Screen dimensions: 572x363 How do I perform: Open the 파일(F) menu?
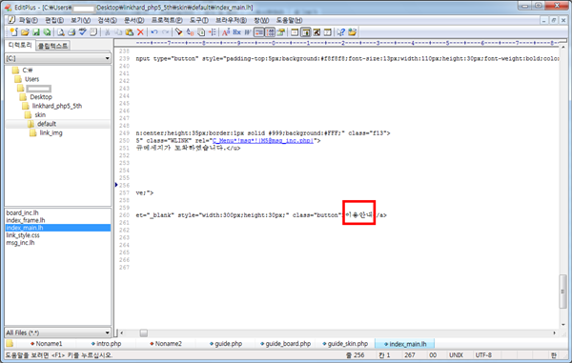(28, 20)
